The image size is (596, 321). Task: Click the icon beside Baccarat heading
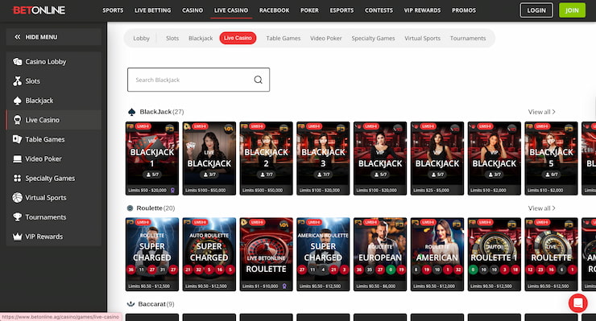coord(130,304)
